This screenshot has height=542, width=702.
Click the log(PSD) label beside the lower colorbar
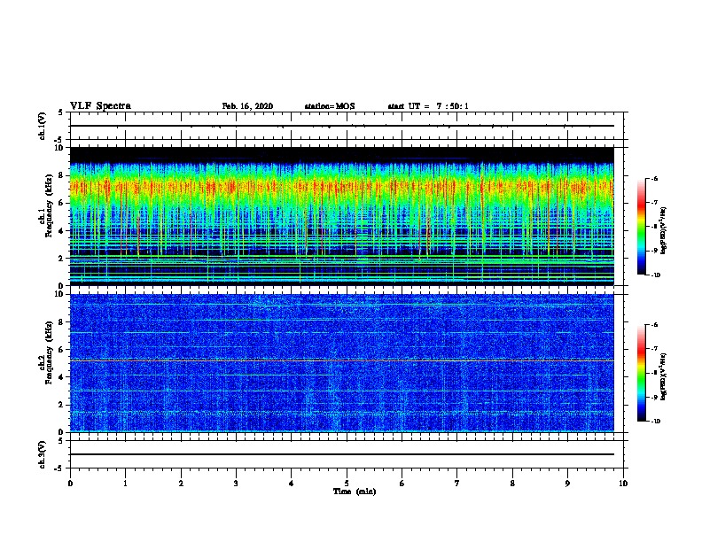pos(664,376)
